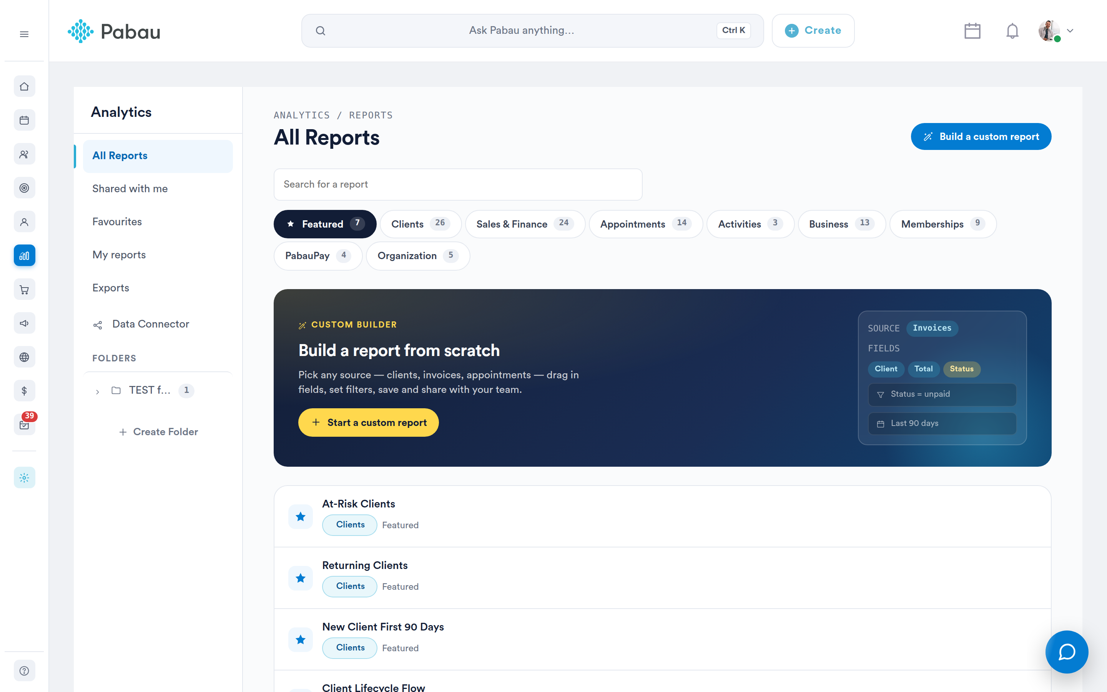Open the Calendar sidebar icon
This screenshot has width=1107, height=692.
tap(24, 120)
